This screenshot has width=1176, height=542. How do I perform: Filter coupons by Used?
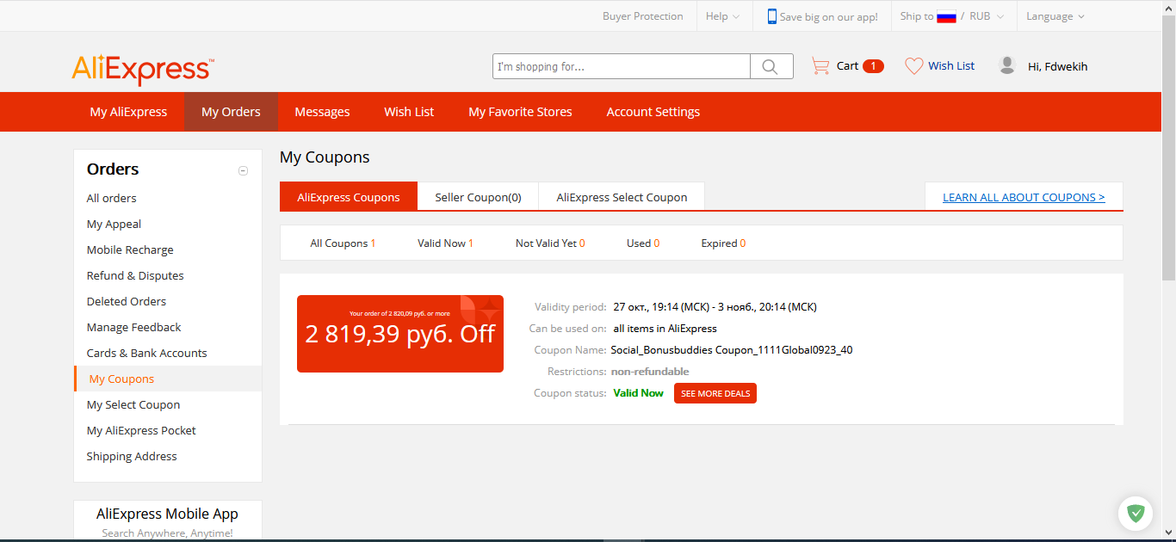(x=643, y=243)
